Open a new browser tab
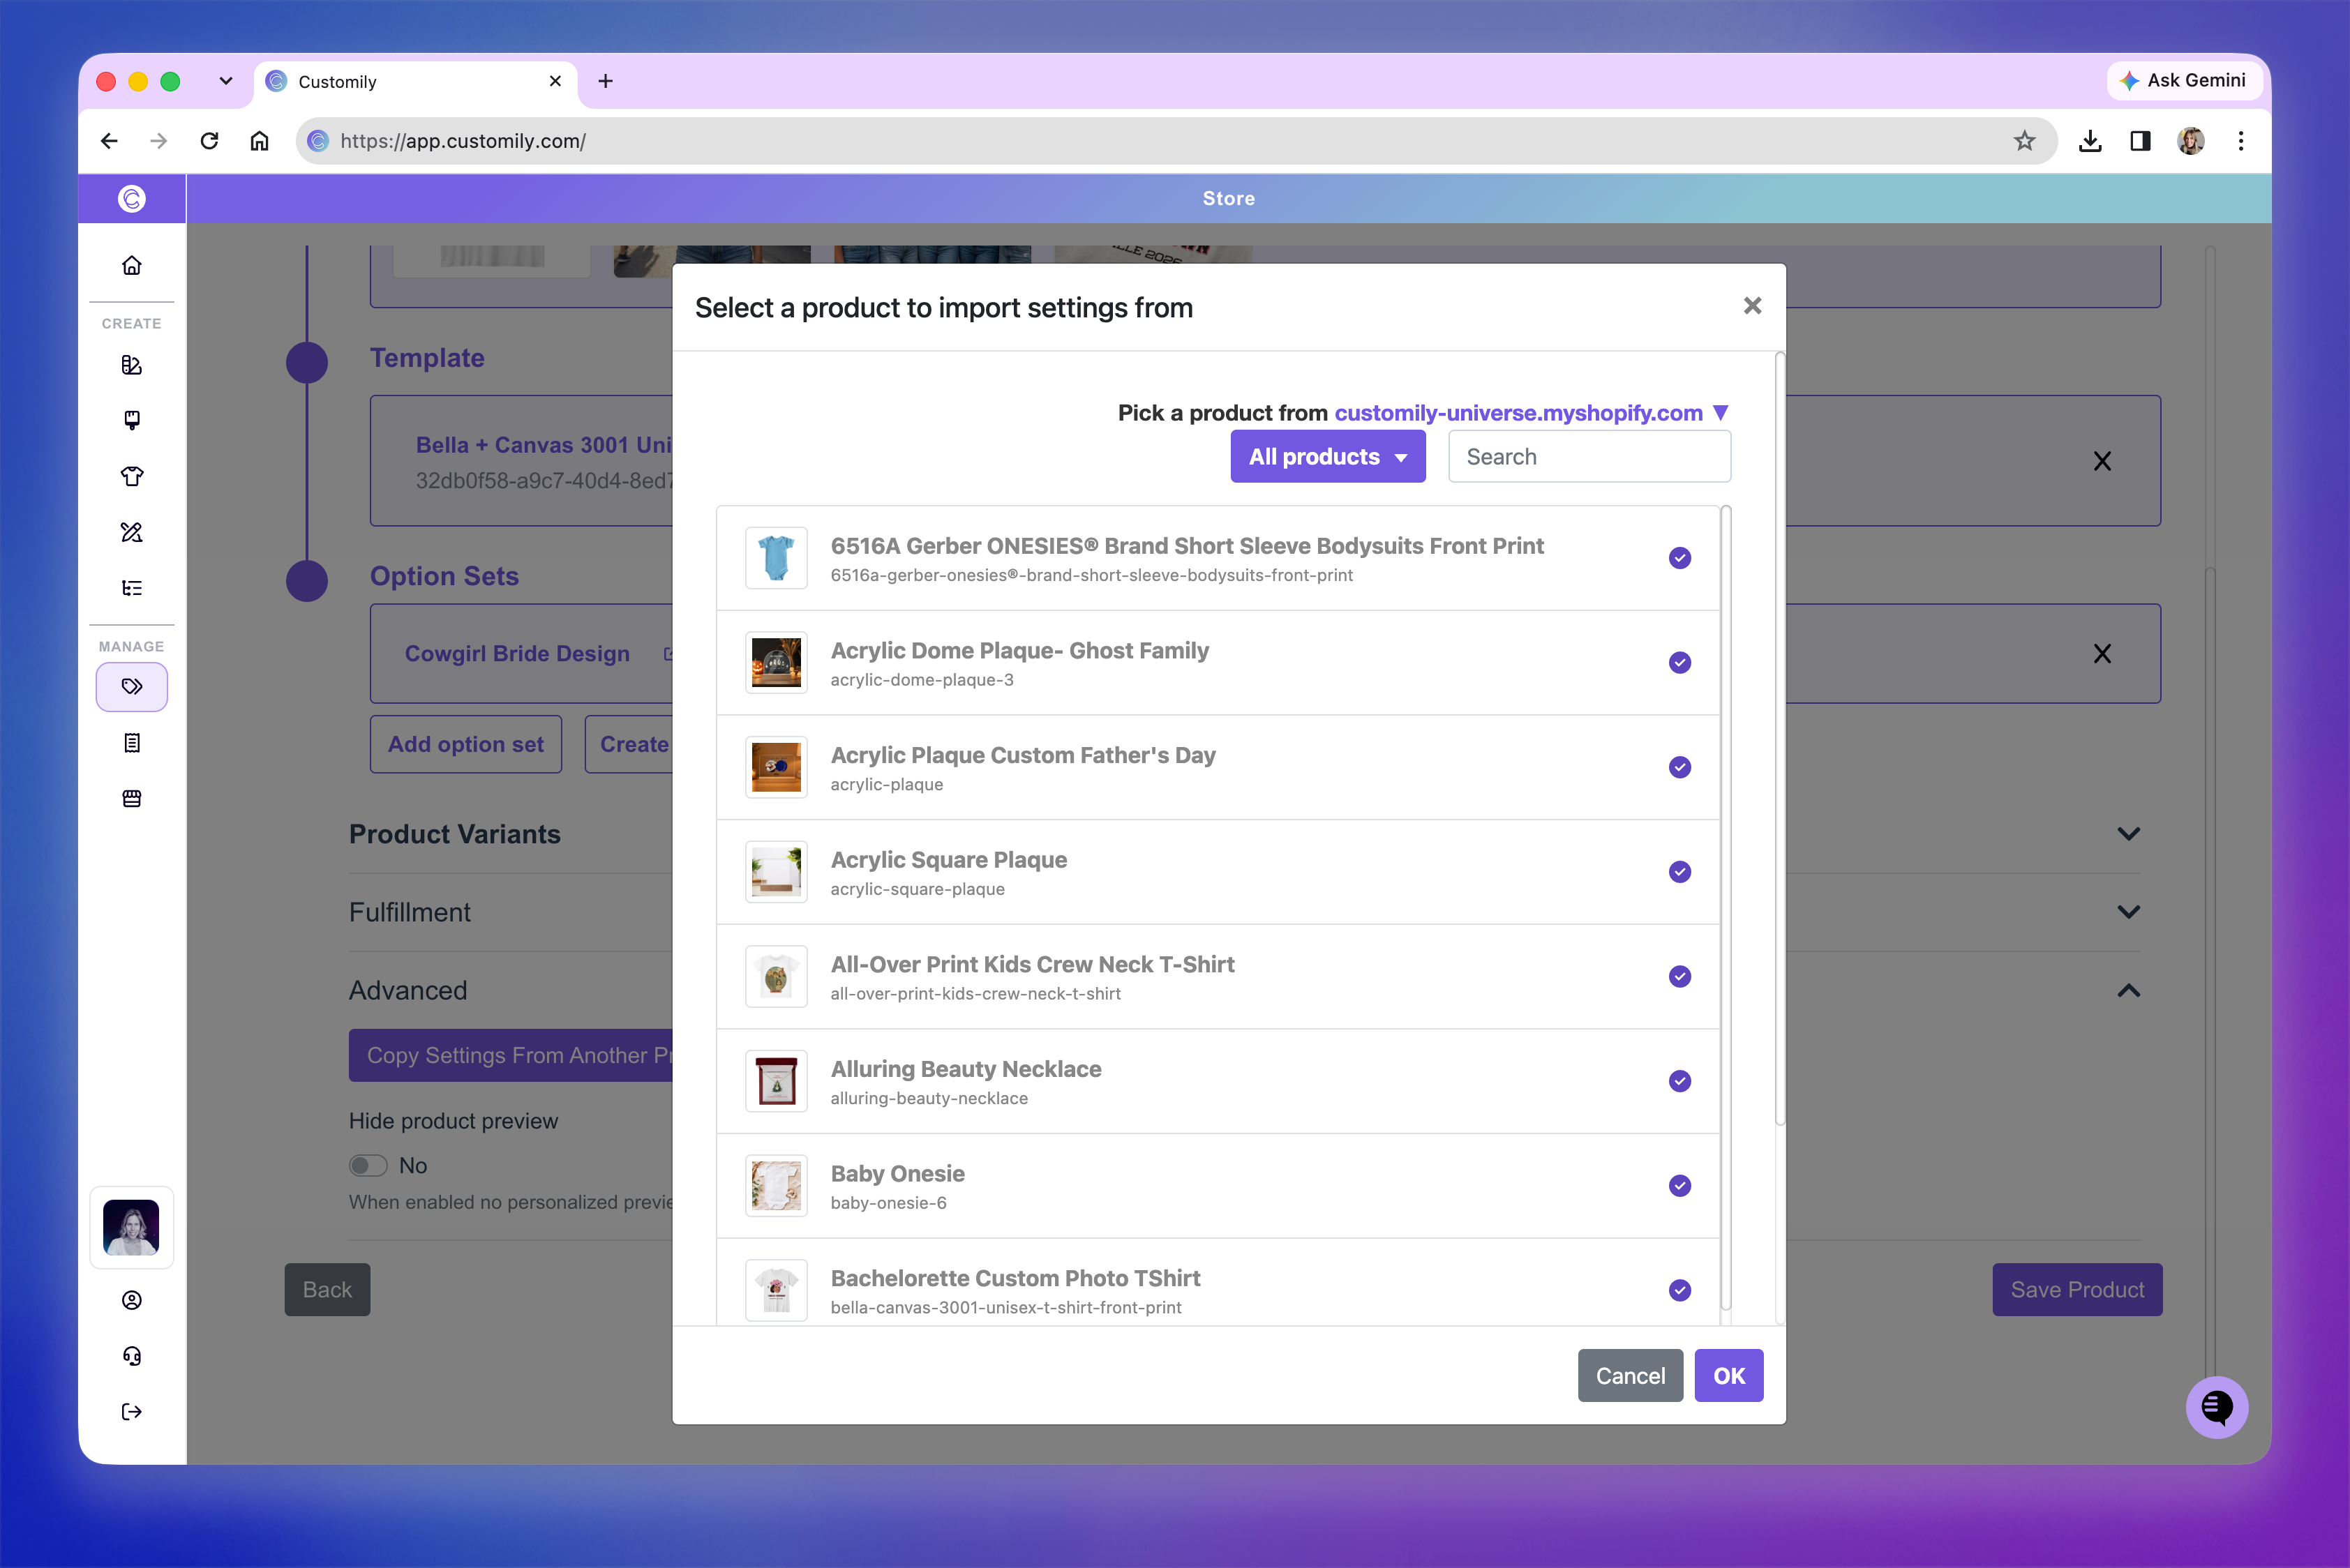Image resolution: width=2350 pixels, height=1568 pixels. coord(605,81)
